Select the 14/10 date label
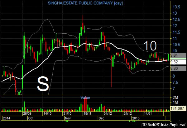The height and width of the screenshot is (128, 187). coord(47,113)
